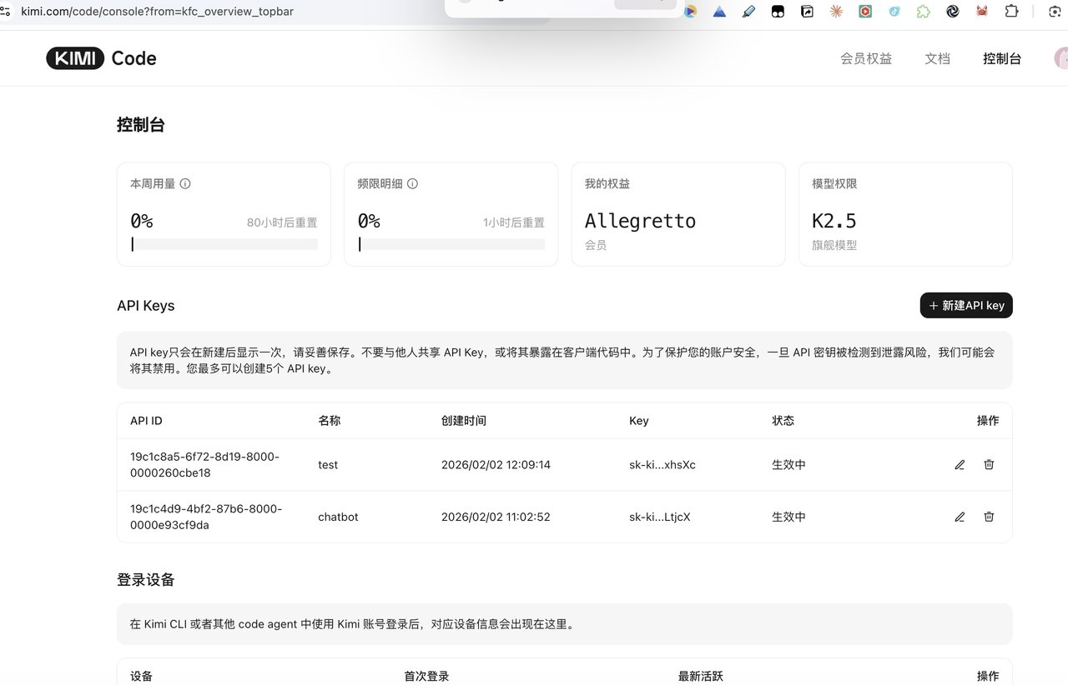Click the name cell 'test'
1068x685 pixels.
click(328, 465)
